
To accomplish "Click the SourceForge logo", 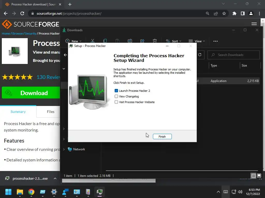I will 31,24.
